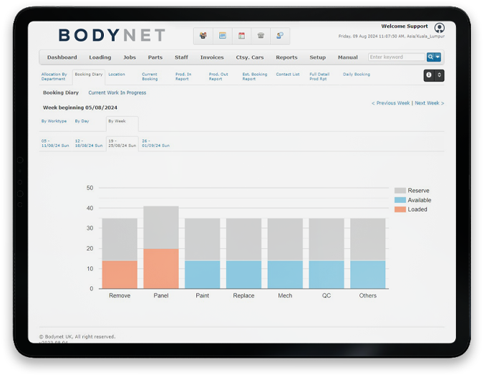Switch to By Worktype view
Viewport: 484px width, 375px height.
(x=54, y=121)
